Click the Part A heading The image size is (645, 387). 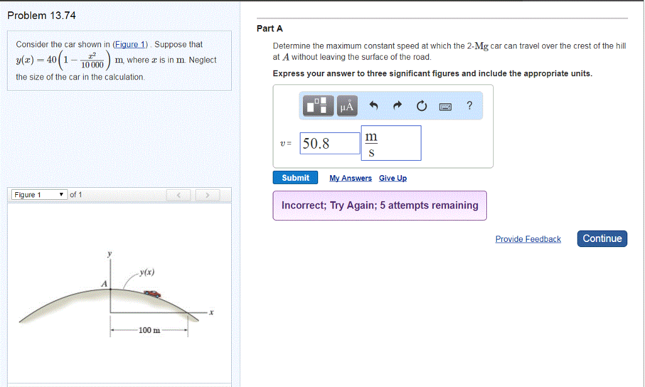[x=270, y=28]
